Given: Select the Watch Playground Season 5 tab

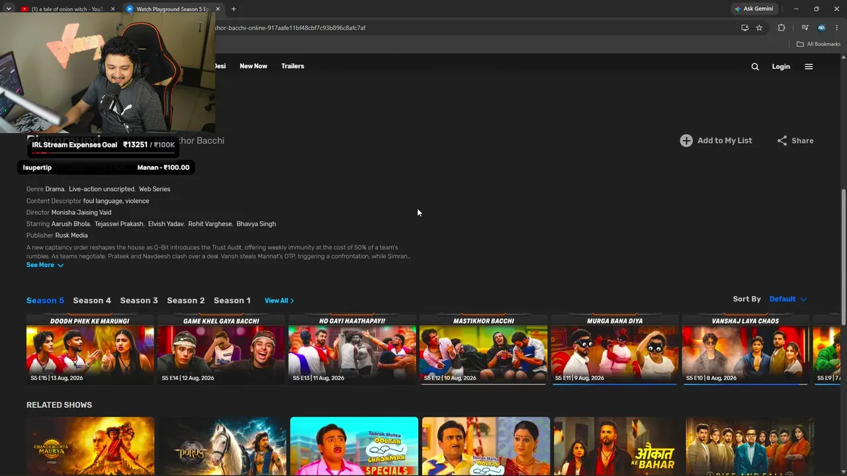Looking at the screenshot, I should point(174,9).
